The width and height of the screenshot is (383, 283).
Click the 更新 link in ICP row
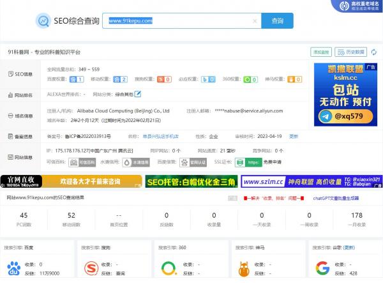pos(294,136)
